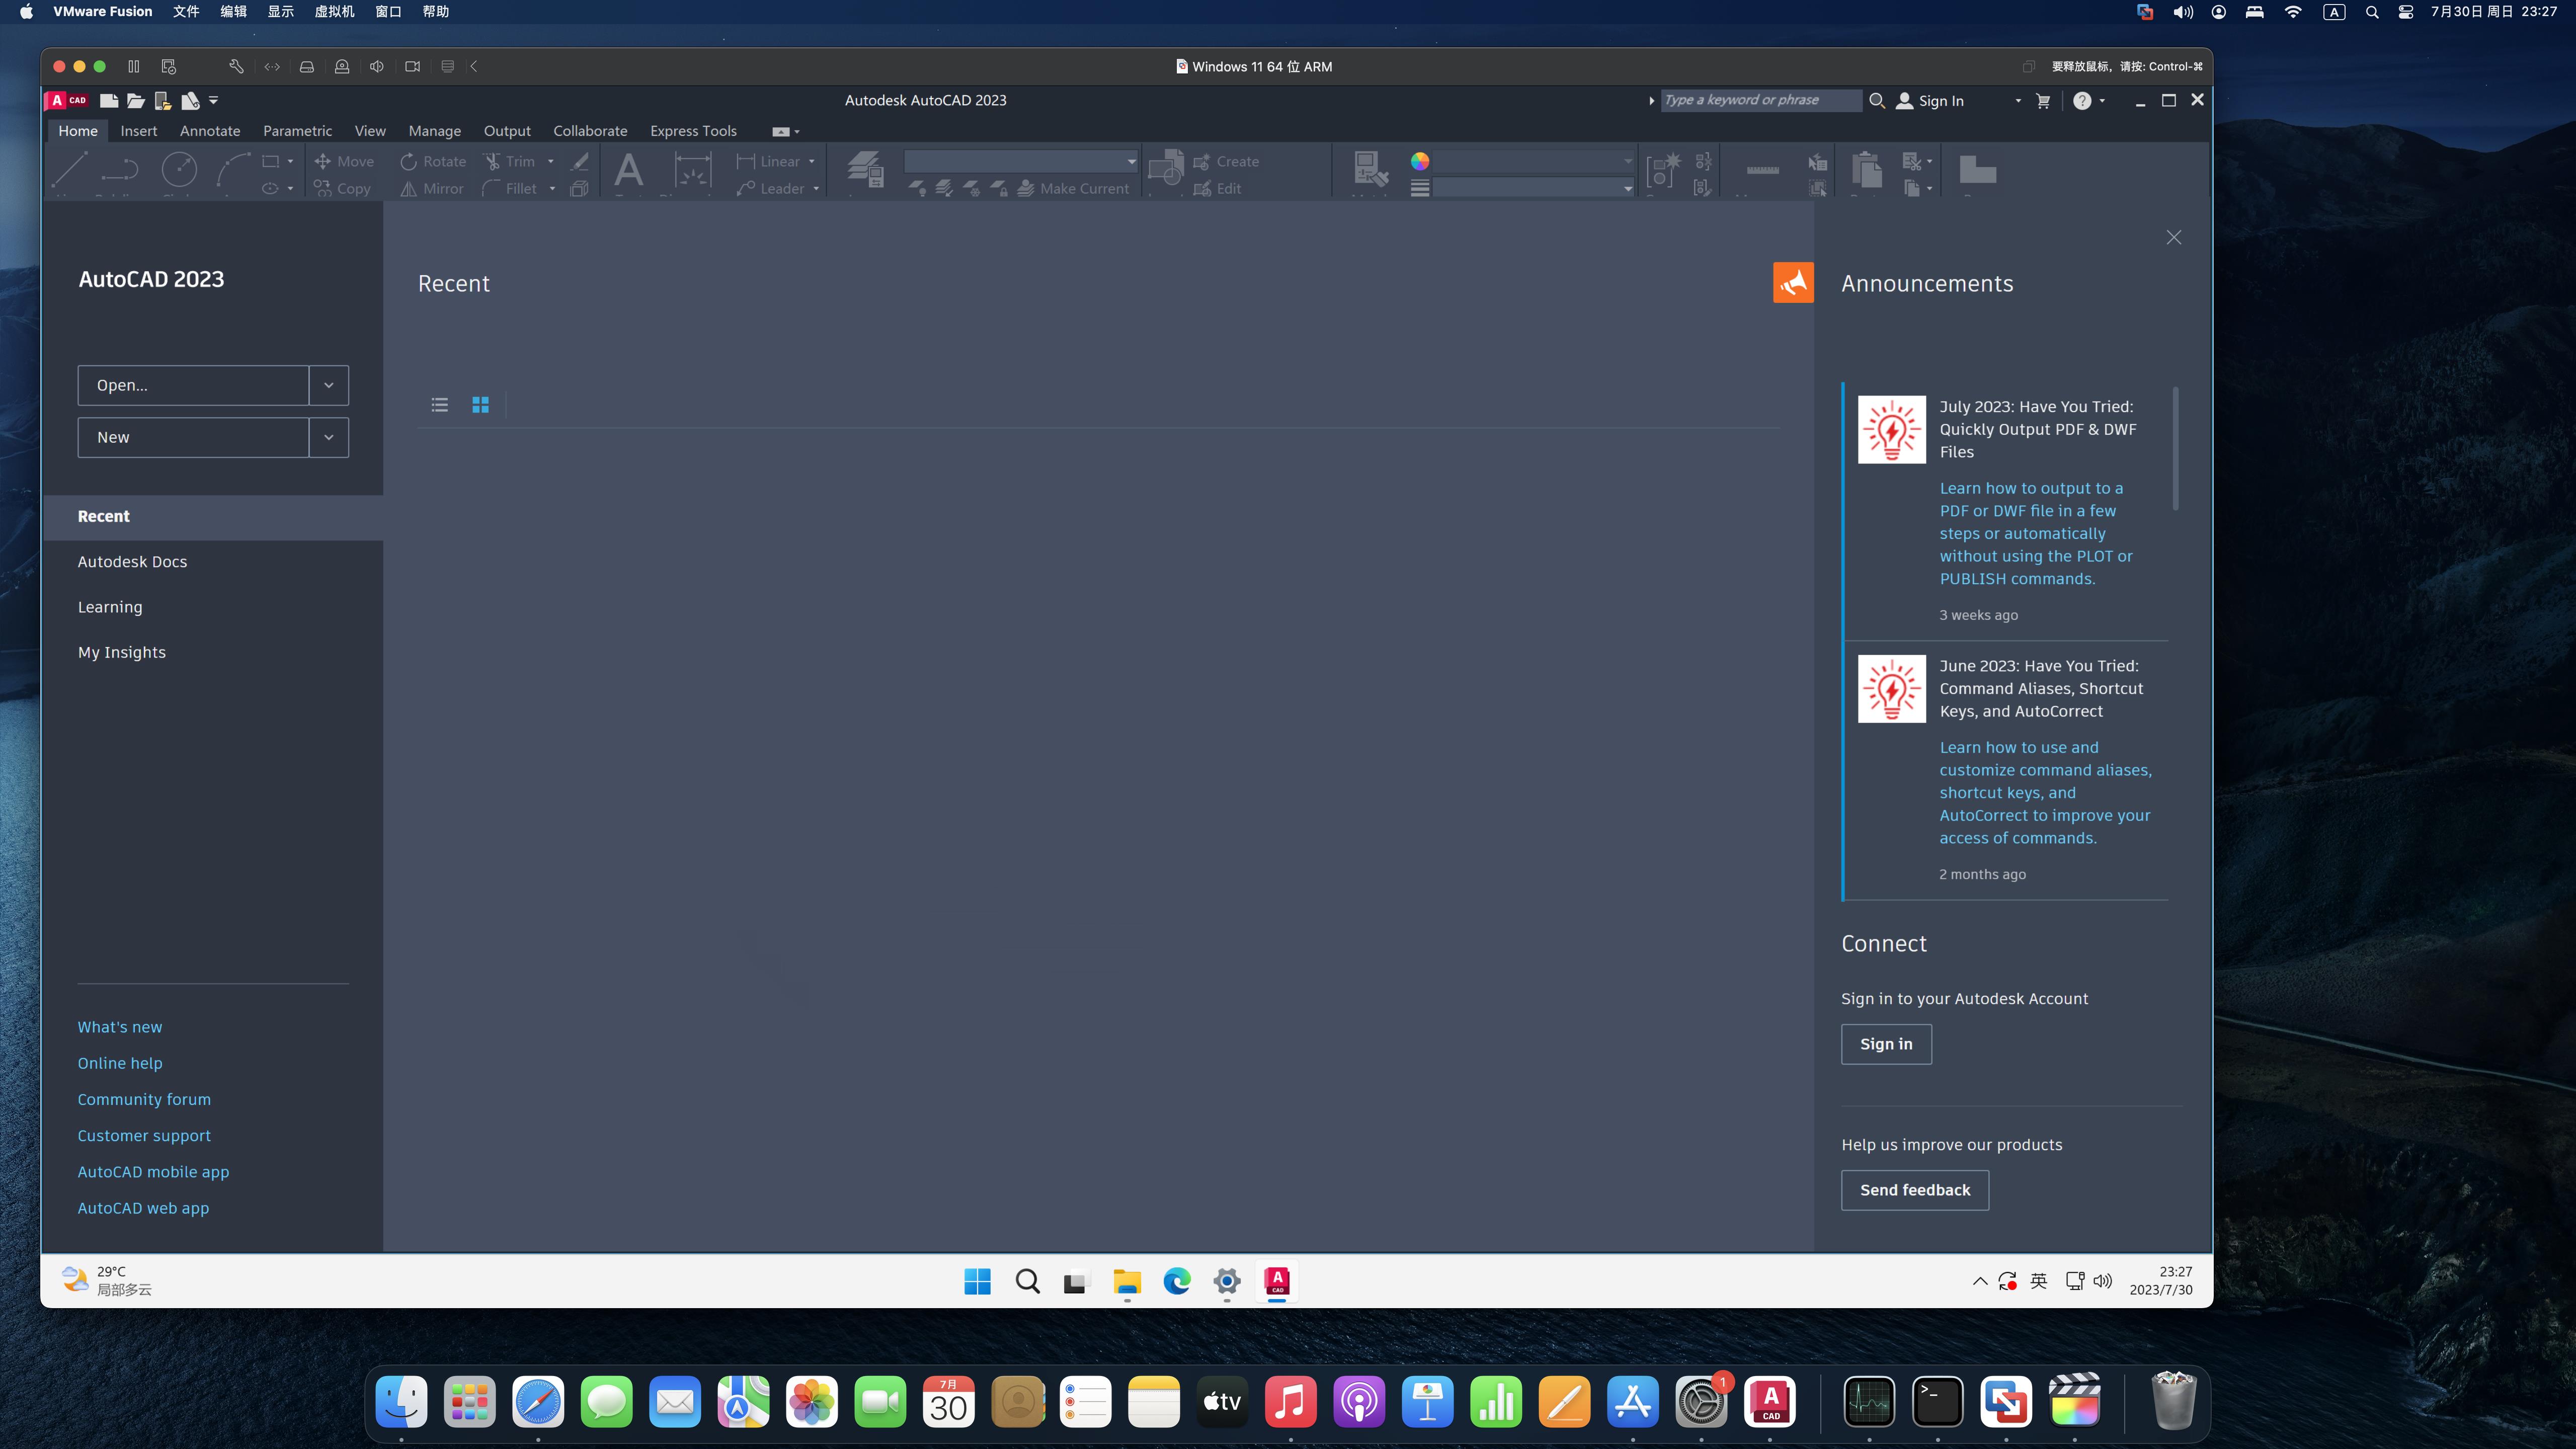This screenshot has width=2576, height=1449.
Task: Click the AutoCAD icon in Windows taskbar
Action: point(1277,1281)
